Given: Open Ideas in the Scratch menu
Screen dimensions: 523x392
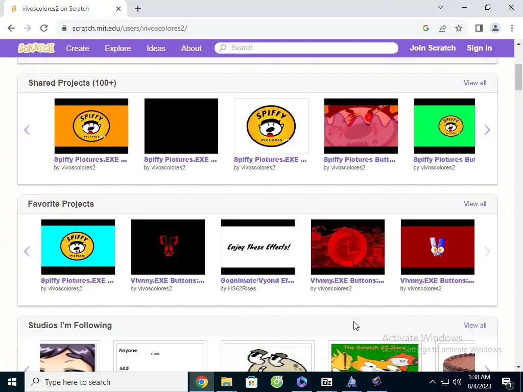Looking at the screenshot, I should click(x=156, y=48).
